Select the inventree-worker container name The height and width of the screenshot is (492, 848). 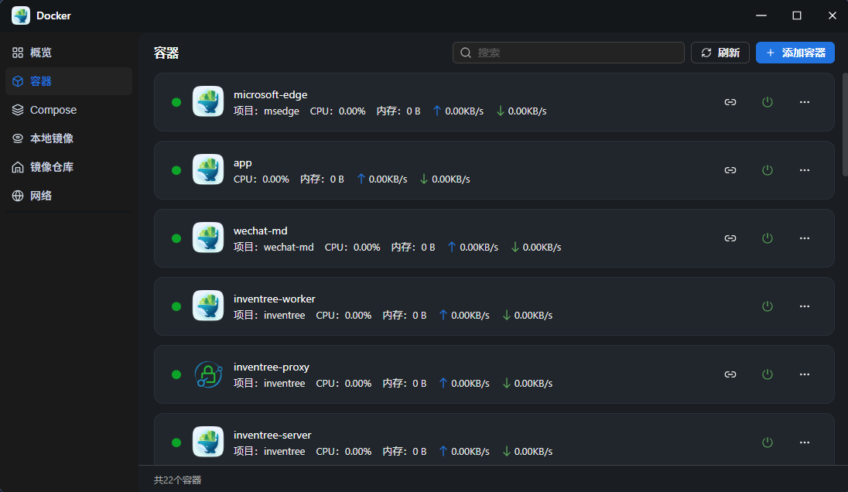tap(274, 299)
